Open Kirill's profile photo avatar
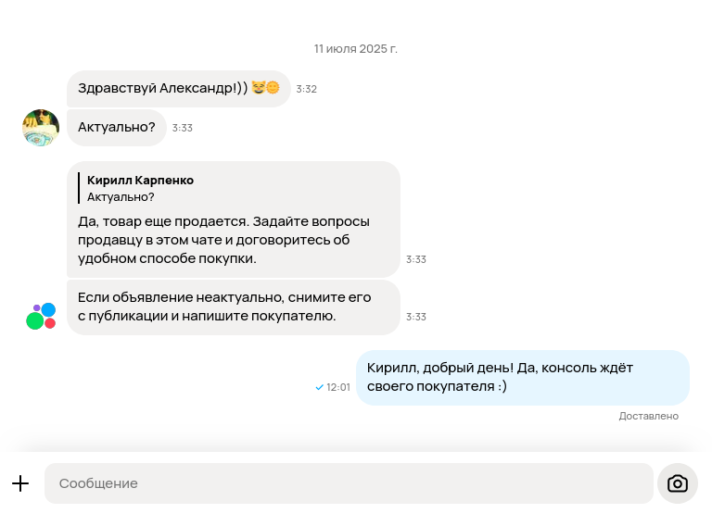 41,128
